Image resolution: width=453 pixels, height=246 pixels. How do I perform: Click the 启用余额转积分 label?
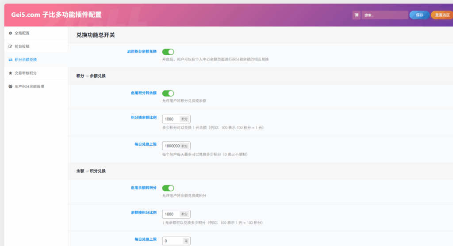click(144, 188)
